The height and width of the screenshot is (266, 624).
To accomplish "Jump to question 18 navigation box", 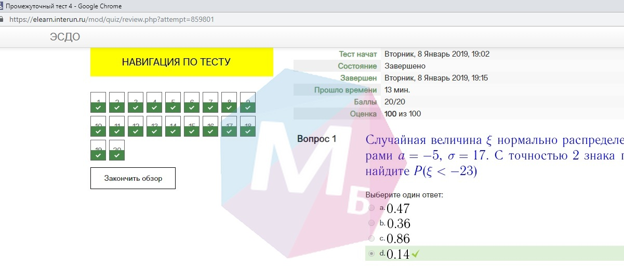I will 248,126.
